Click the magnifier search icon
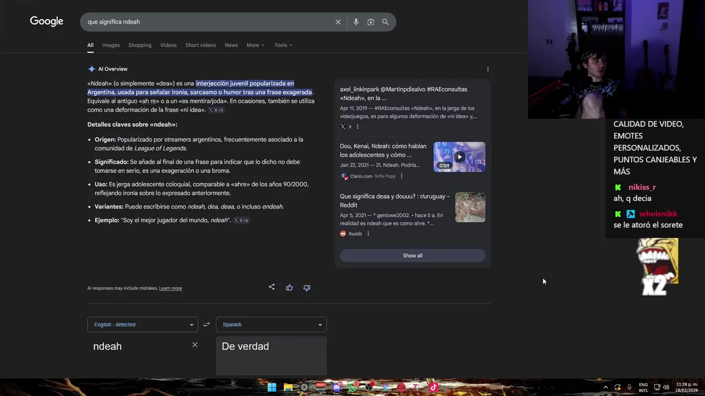Screen dimensions: 705x396 point(386,22)
